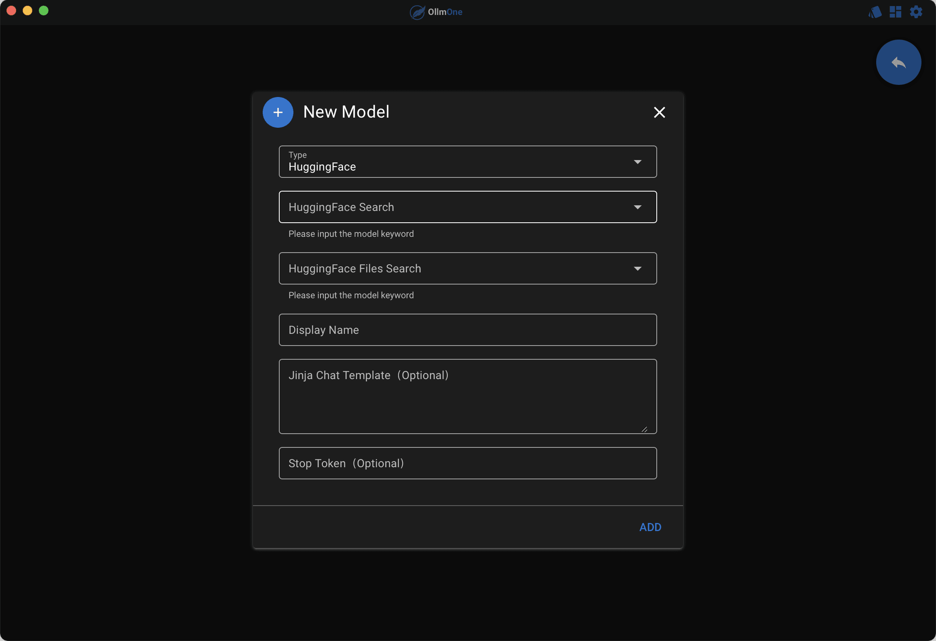The image size is (936, 641).
Task: Expand the Type dropdown arrow
Action: click(637, 162)
